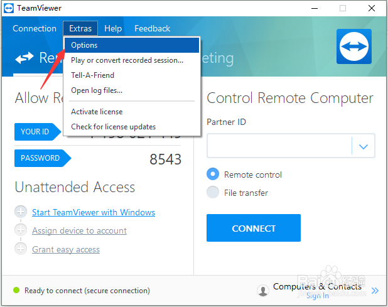Click the remote control arrows icon on the tab
388x307 pixels.
[24, 58]
